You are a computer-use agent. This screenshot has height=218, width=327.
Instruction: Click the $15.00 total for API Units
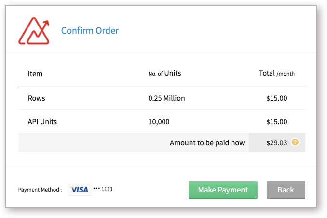point(276,122)
